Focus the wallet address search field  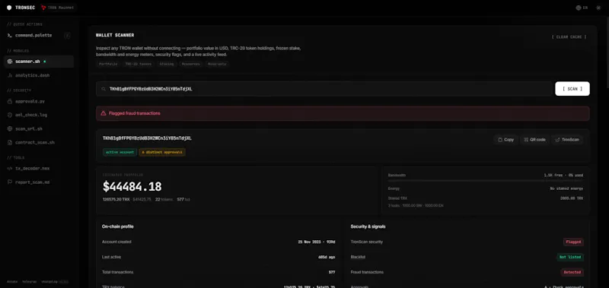(x=324, y=89)
